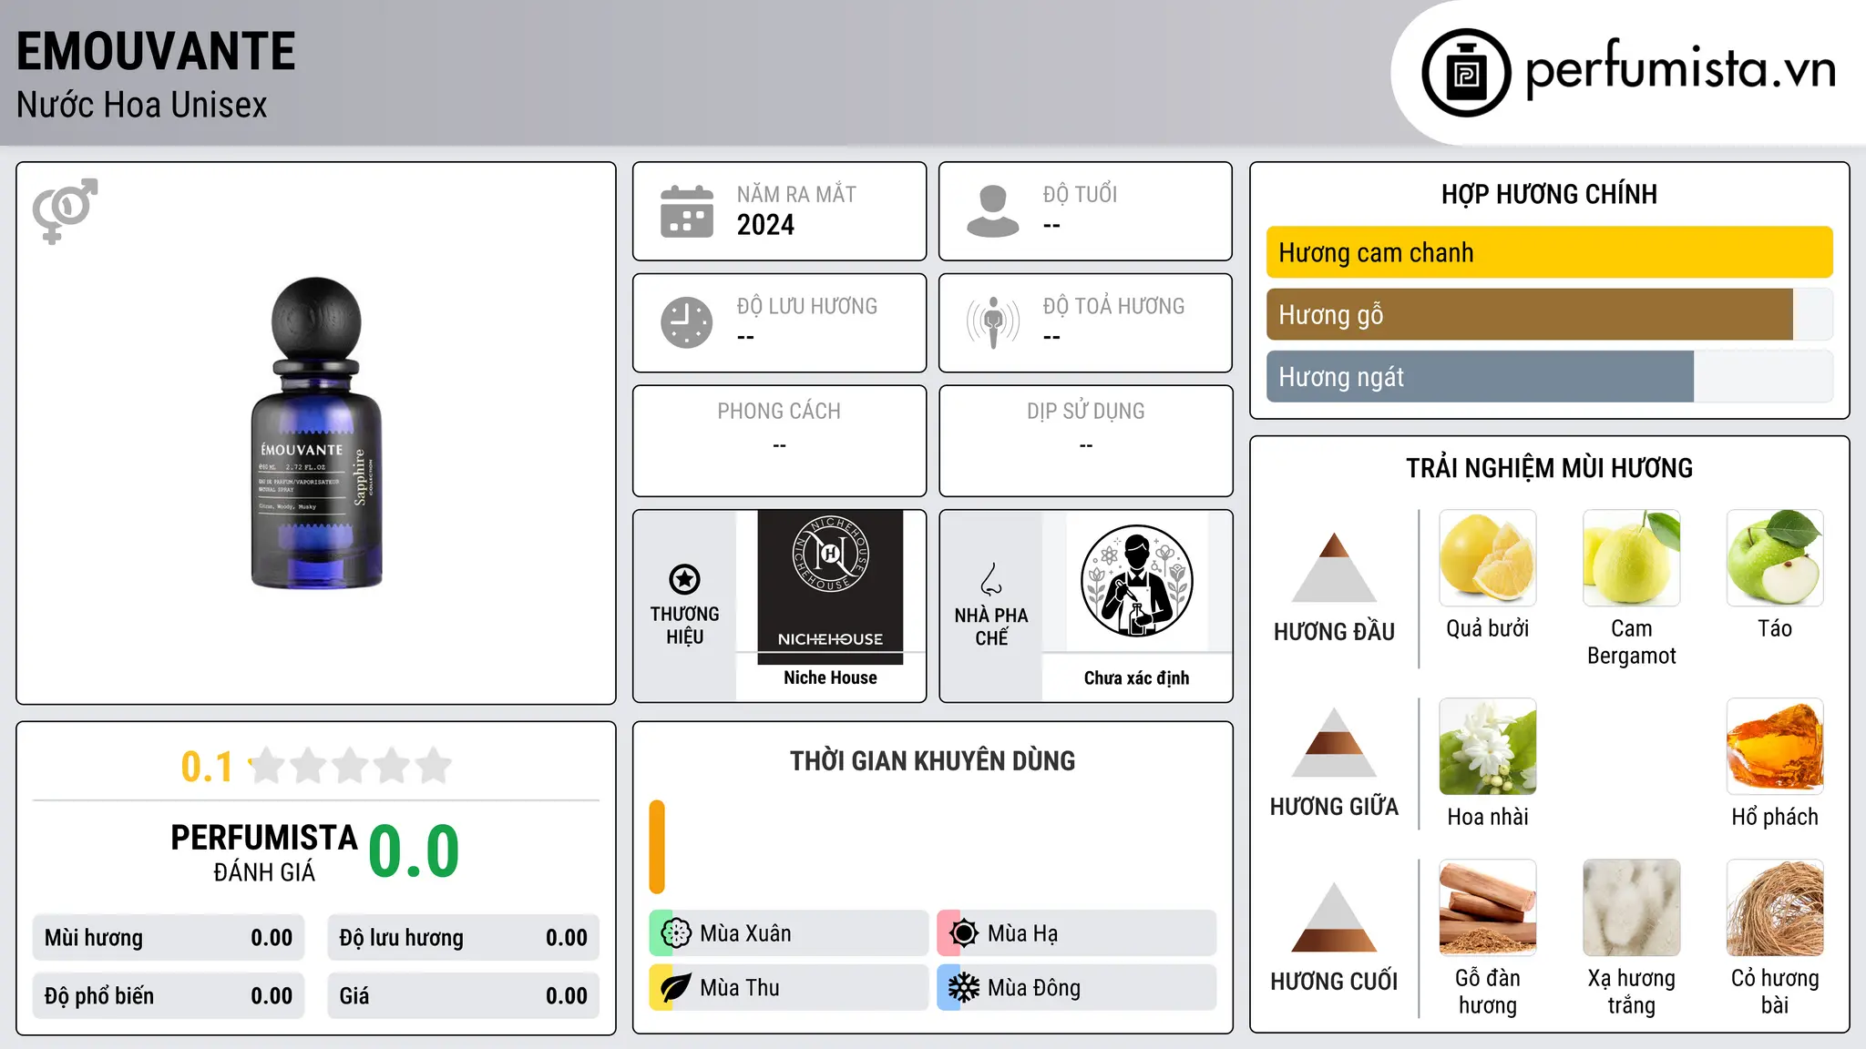Click the Độ phổ biến score row

pyautogui.click(x=169, y=996)
